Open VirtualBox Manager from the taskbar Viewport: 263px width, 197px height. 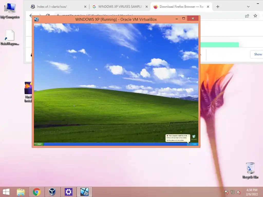(x=52, y=192)
